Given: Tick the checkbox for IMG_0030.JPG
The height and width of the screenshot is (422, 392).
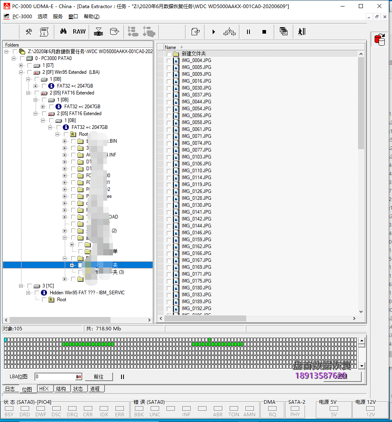Looking at the screenshot, I should [169, 88].
